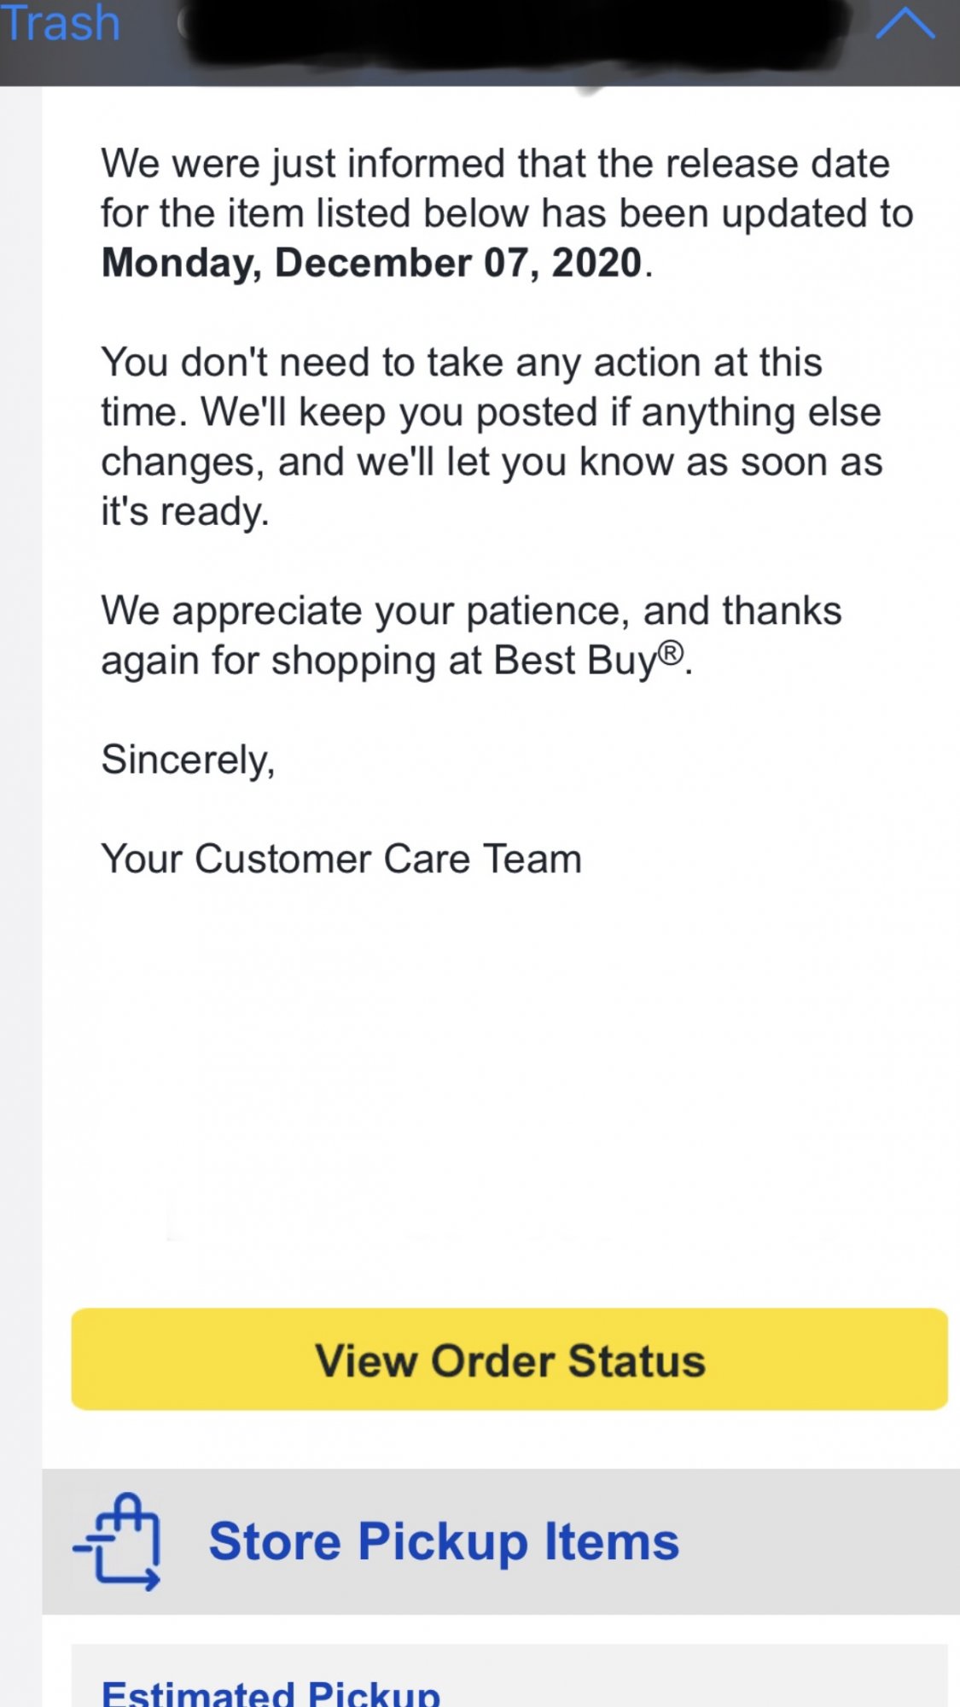Tap the We appreciate your patience paragraph
This screenshot has width=960, height=1707.
click(471, 636)
